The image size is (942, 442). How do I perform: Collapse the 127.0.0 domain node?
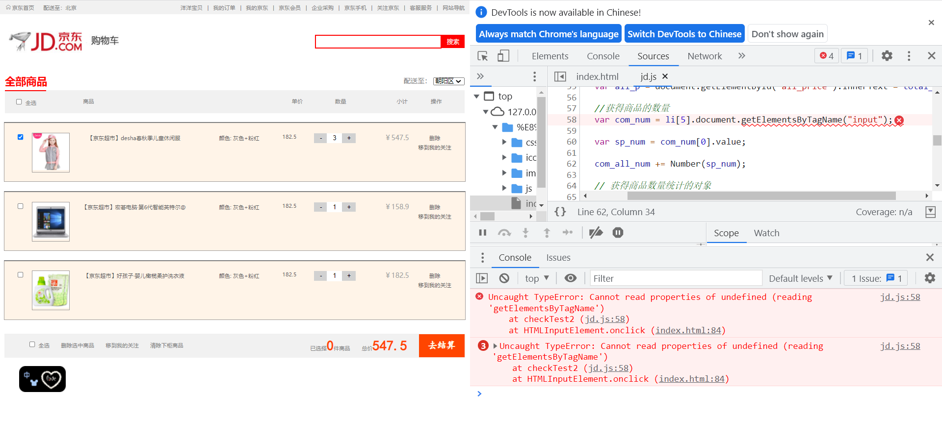click(486, 112)
